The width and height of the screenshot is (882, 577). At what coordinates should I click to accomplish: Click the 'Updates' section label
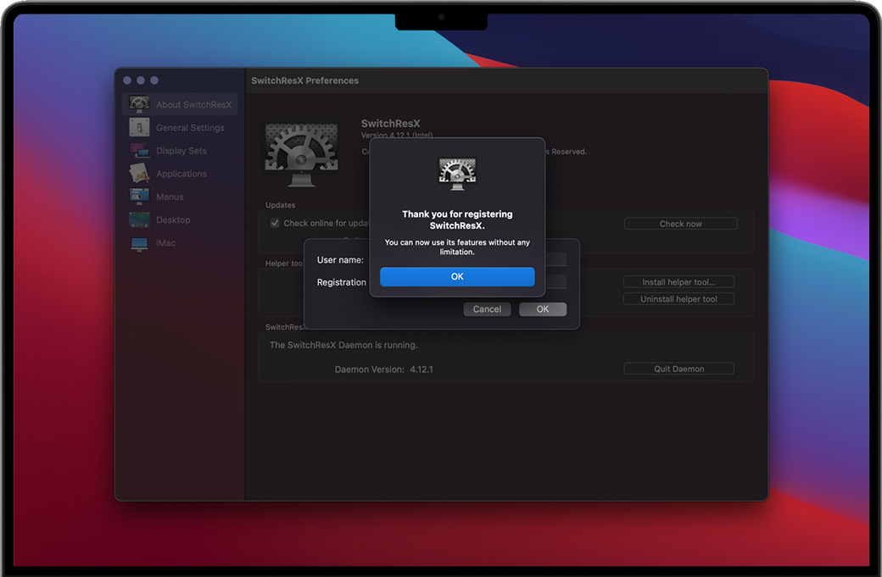[x=280, y=205]
